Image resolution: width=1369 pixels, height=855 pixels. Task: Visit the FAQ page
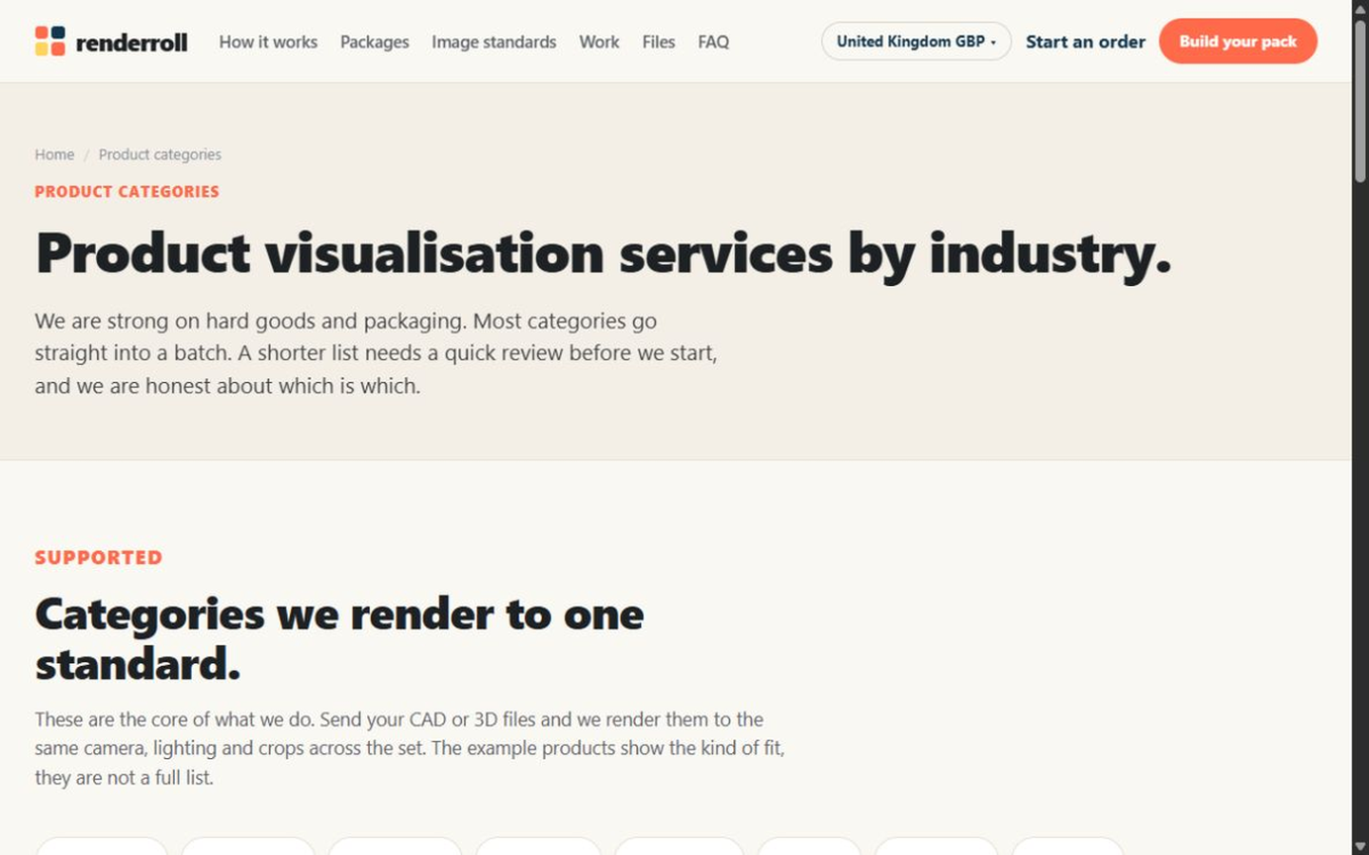coord(713,42)
